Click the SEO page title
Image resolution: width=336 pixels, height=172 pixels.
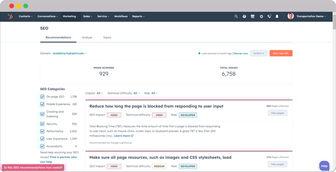[x=44, y=28]
